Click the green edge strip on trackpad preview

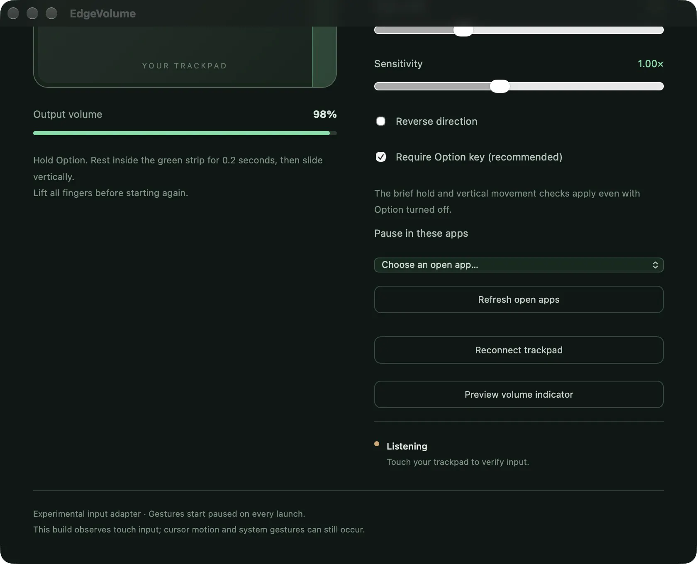[324, 57]
